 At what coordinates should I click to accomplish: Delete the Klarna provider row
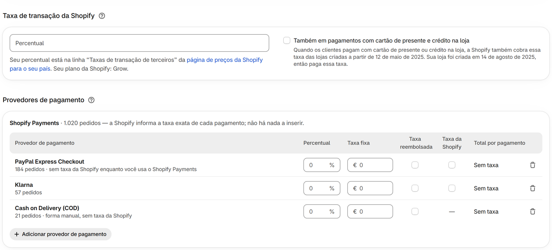[x=533, y=188]
